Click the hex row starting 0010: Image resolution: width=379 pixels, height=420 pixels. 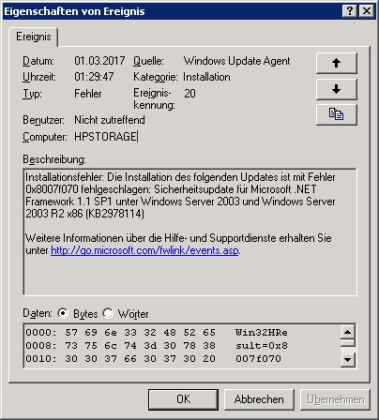(153, 358)
